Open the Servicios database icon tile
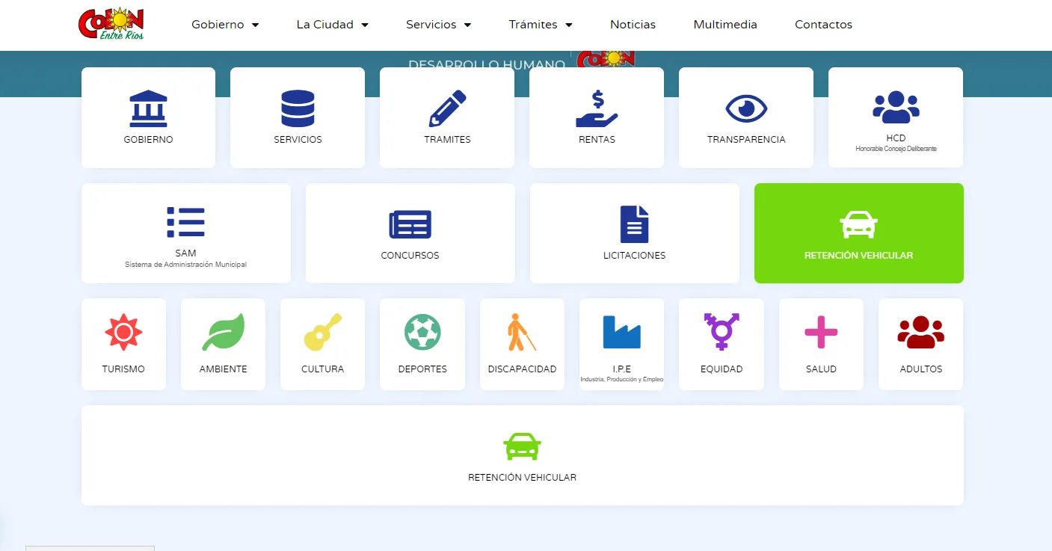Image resolution: width=1052 pixels, height=551 pixels. 298,109
